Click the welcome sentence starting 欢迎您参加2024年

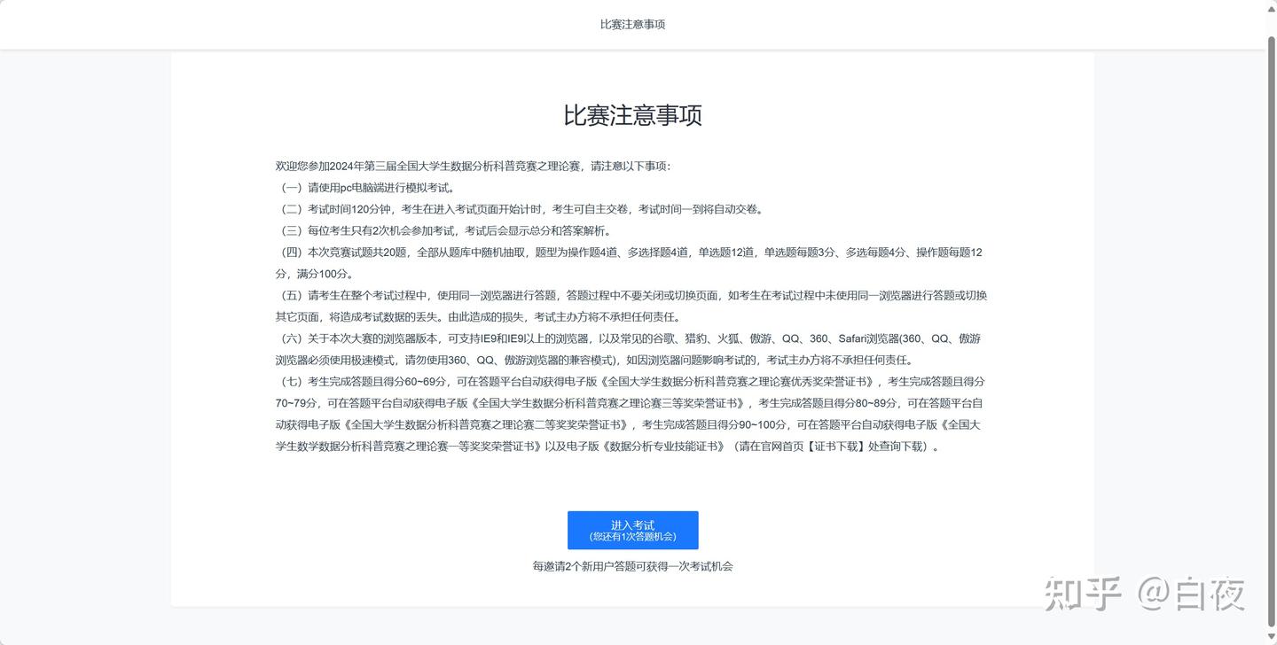click(x=474, y=167)
